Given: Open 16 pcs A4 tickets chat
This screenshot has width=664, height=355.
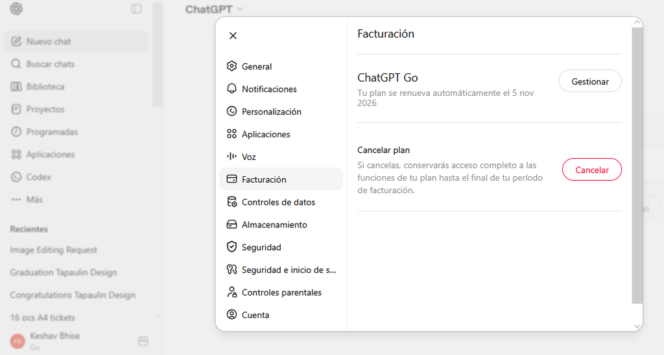Looking at the screenshot, I should pos(77,317).
